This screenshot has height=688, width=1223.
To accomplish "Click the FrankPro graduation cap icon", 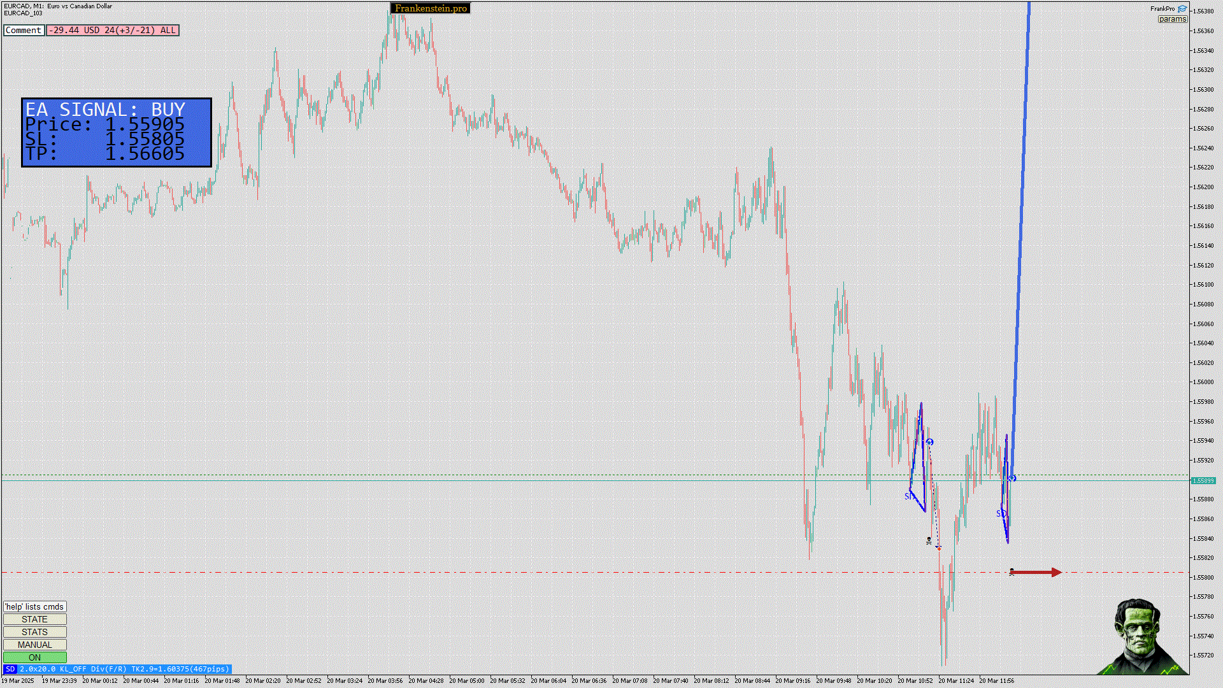I will 1182,9.
